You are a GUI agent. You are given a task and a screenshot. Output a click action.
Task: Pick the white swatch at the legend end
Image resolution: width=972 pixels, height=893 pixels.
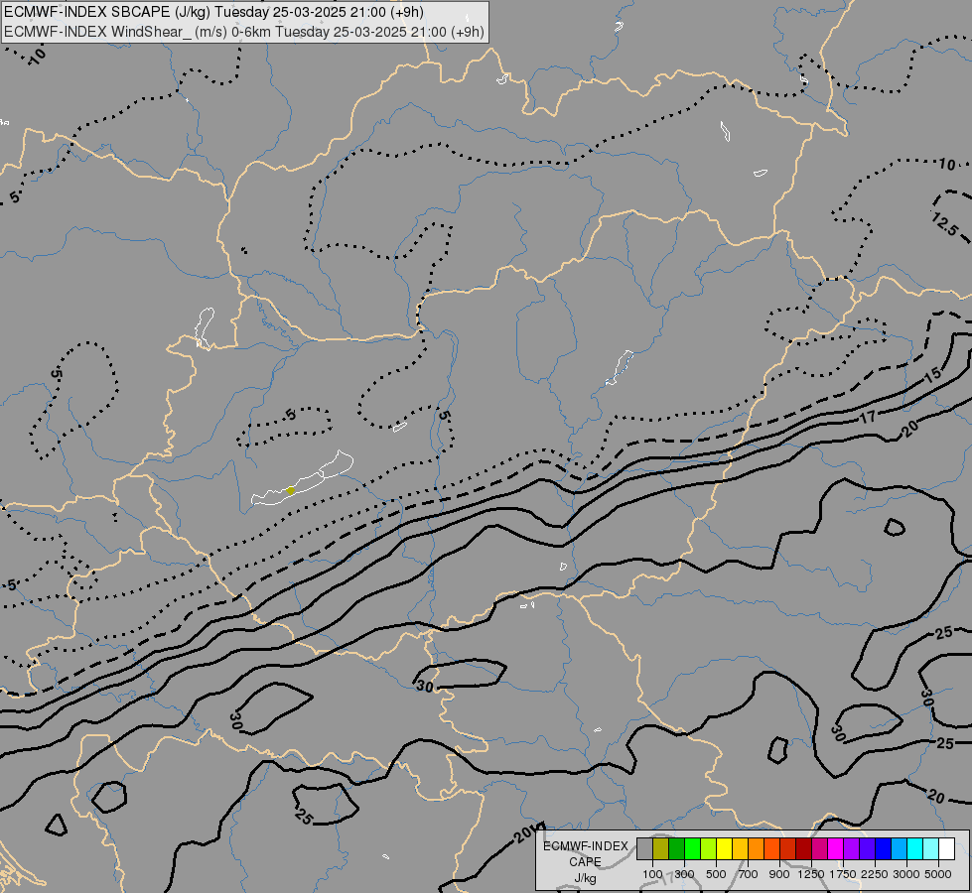point(946,848)
